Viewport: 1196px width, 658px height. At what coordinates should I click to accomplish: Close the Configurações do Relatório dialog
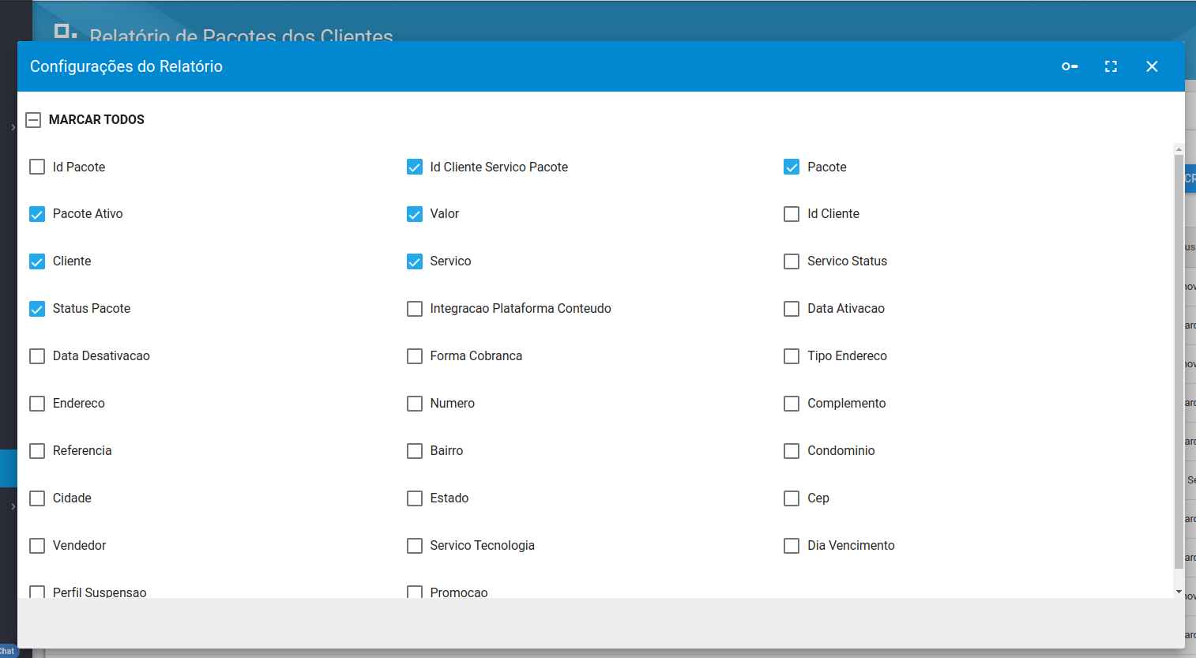(x=1152, y=66)
